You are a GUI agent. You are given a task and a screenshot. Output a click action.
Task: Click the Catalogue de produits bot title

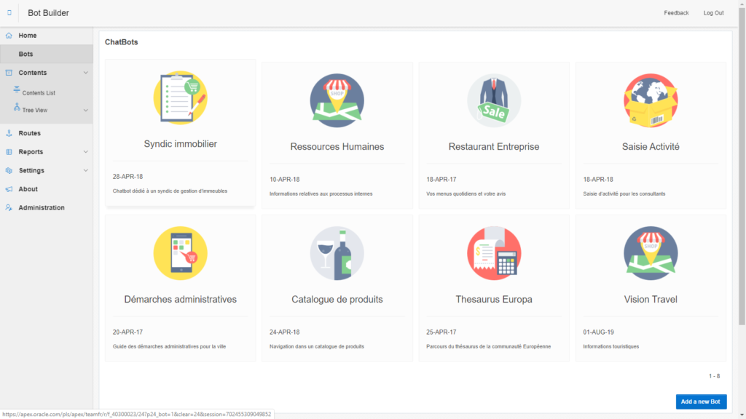point(337,299)
